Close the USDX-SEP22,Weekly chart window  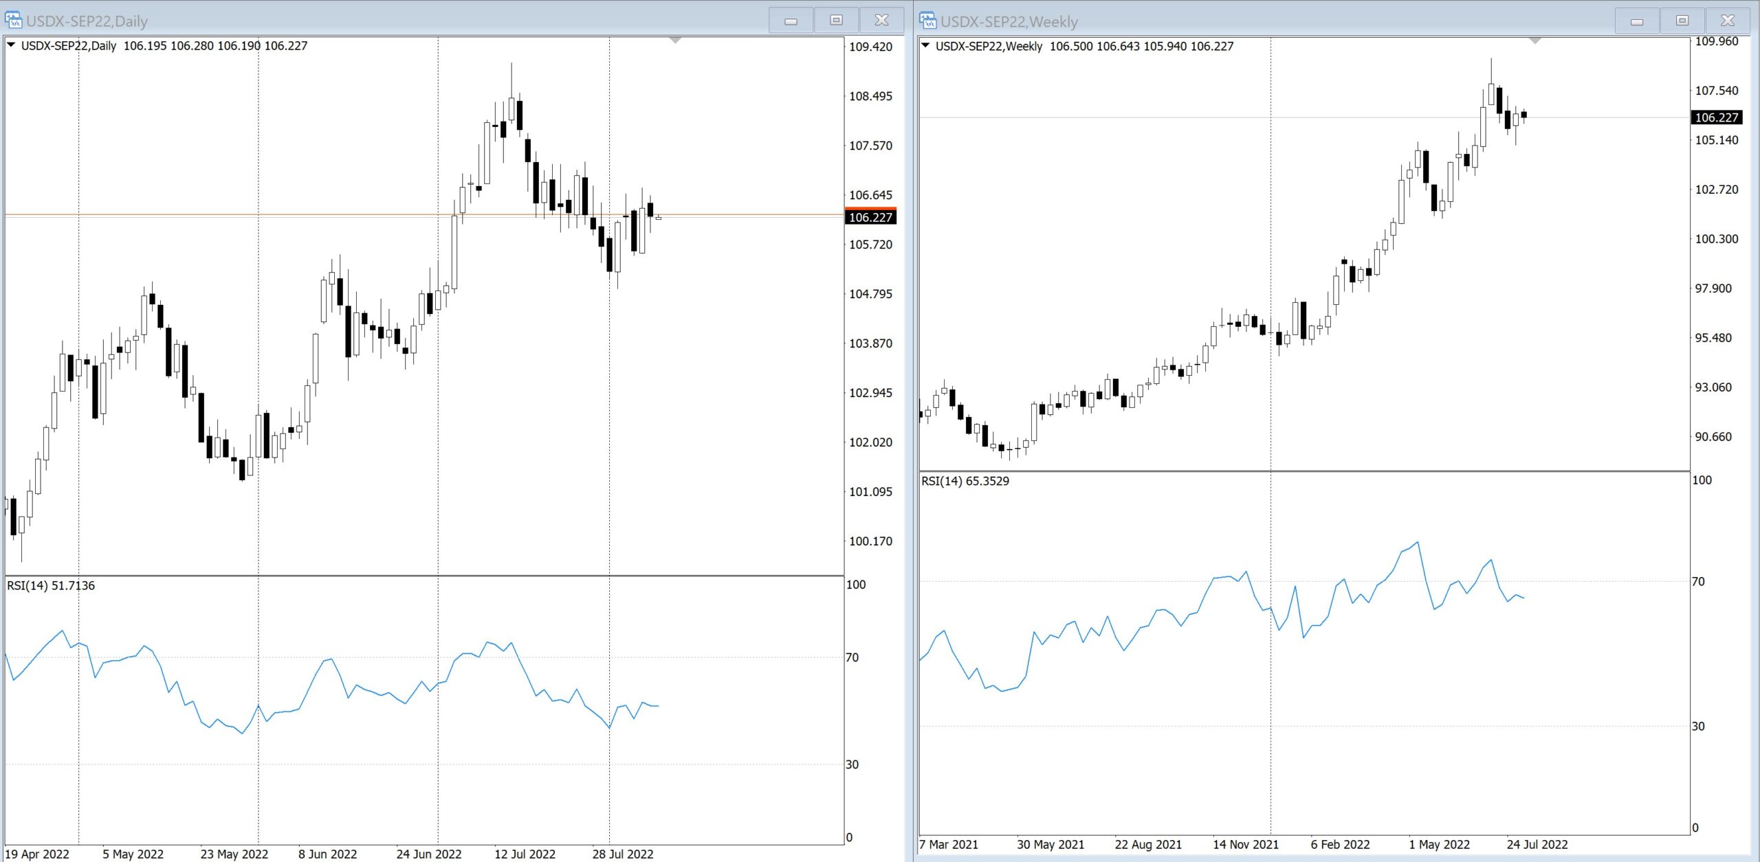[1727, 21]
